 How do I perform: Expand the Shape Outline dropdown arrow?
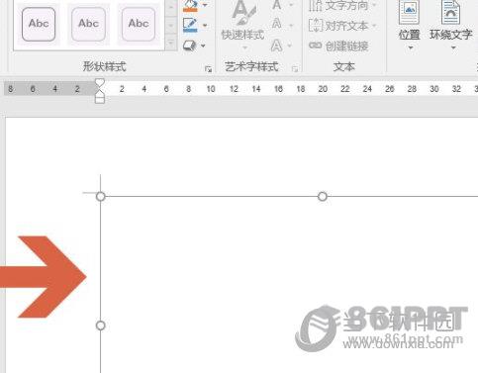pyautogui.click(x=205, y=25)
